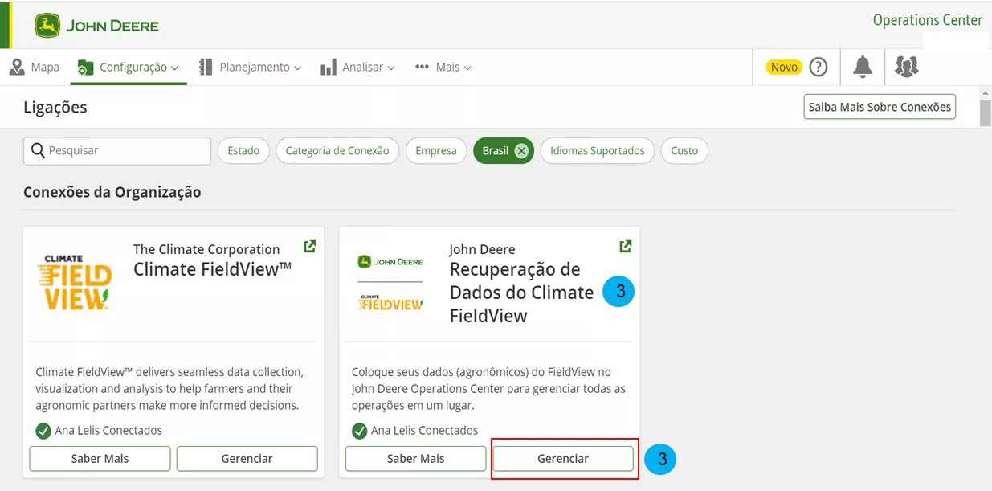Remove the Brasil filter with its X
Image resolution: width=992 pixels, height=491 pixels.
(x=521, y=150)
